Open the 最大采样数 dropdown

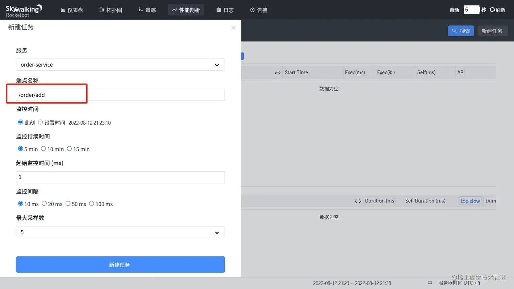(x=120, y=232)
